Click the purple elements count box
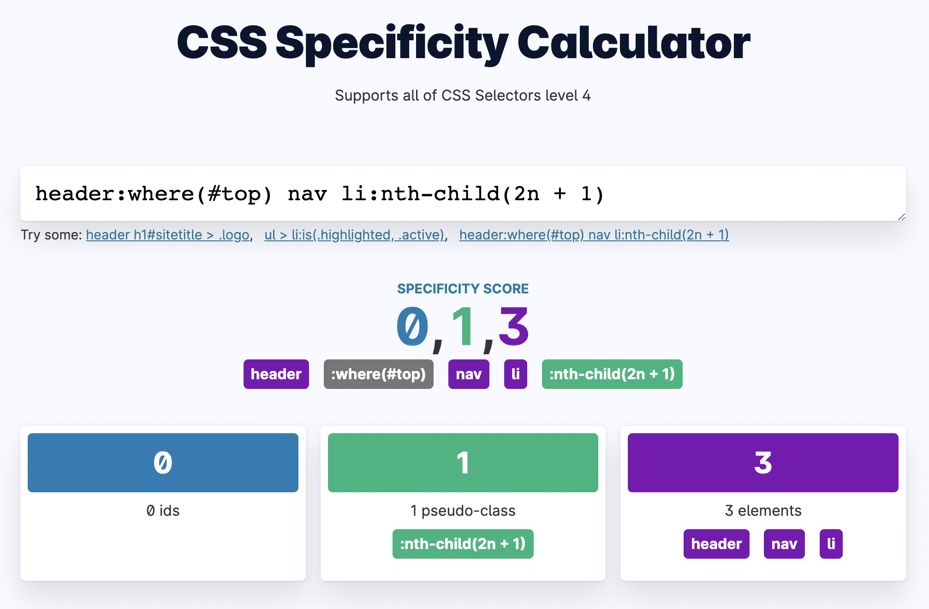The height and width of the screenshot is (609, 929). 763,463
